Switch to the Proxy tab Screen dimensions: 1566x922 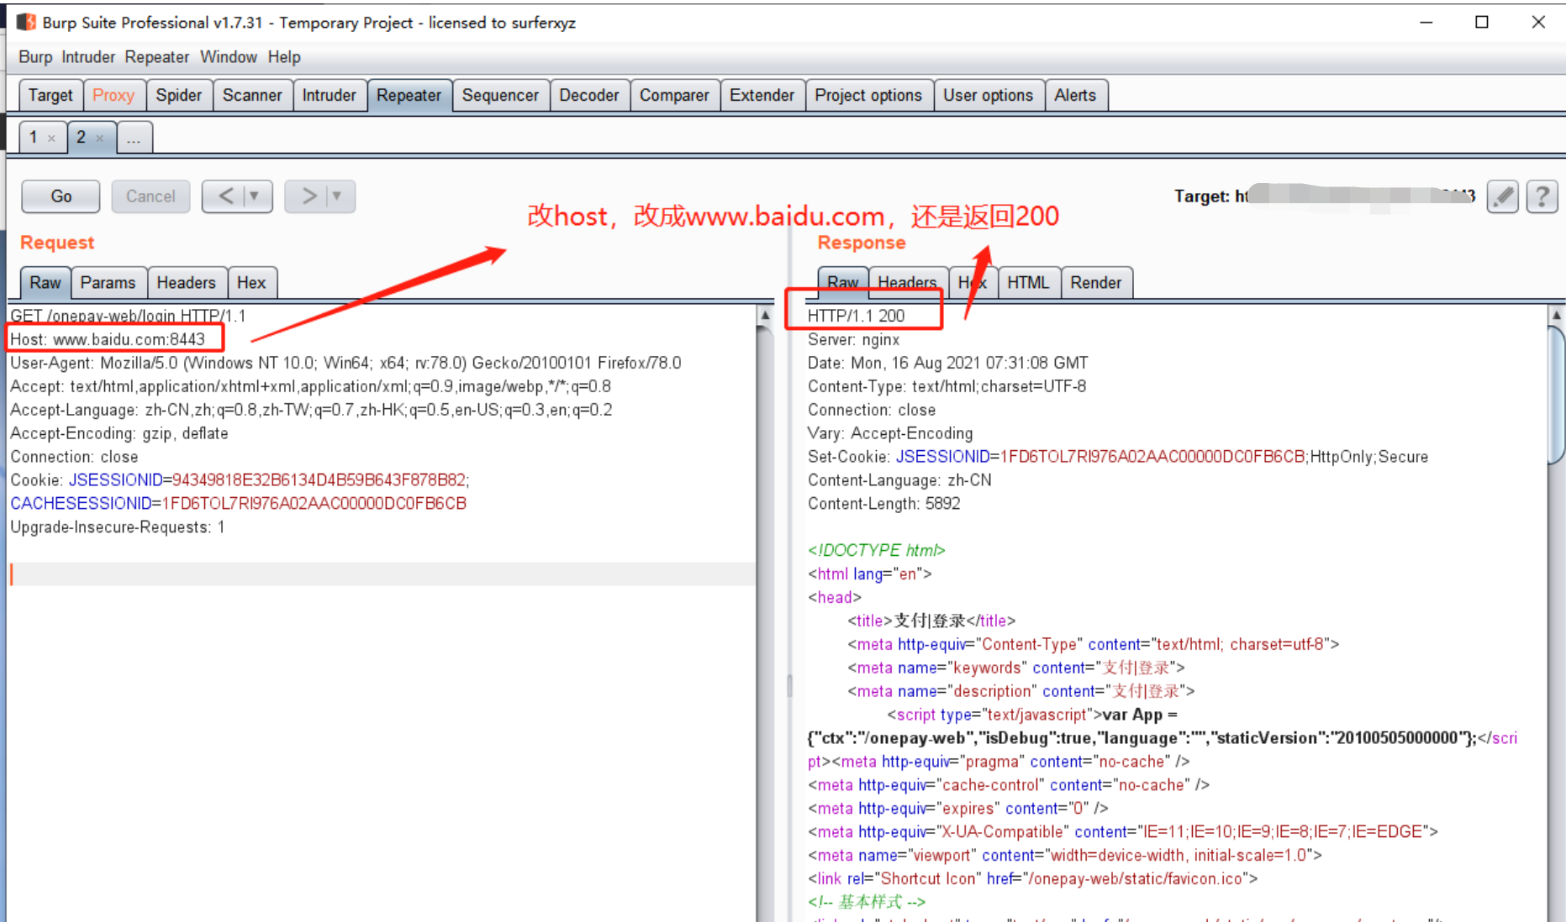113,95
